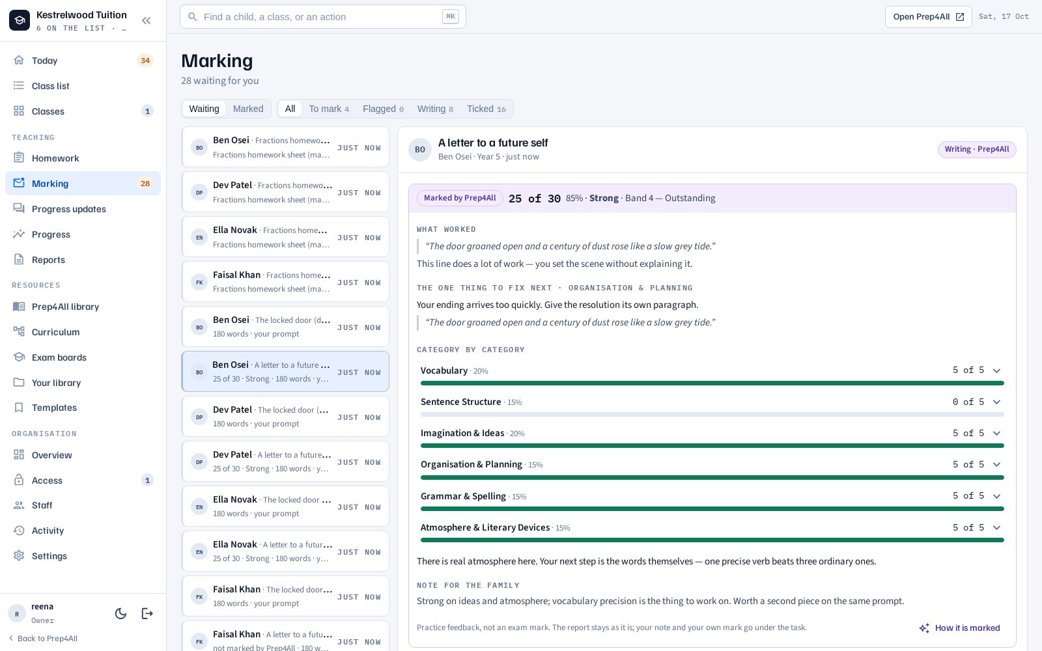Open the Access page
This screenshot has width=1042, height=651.
pos(83,480)
